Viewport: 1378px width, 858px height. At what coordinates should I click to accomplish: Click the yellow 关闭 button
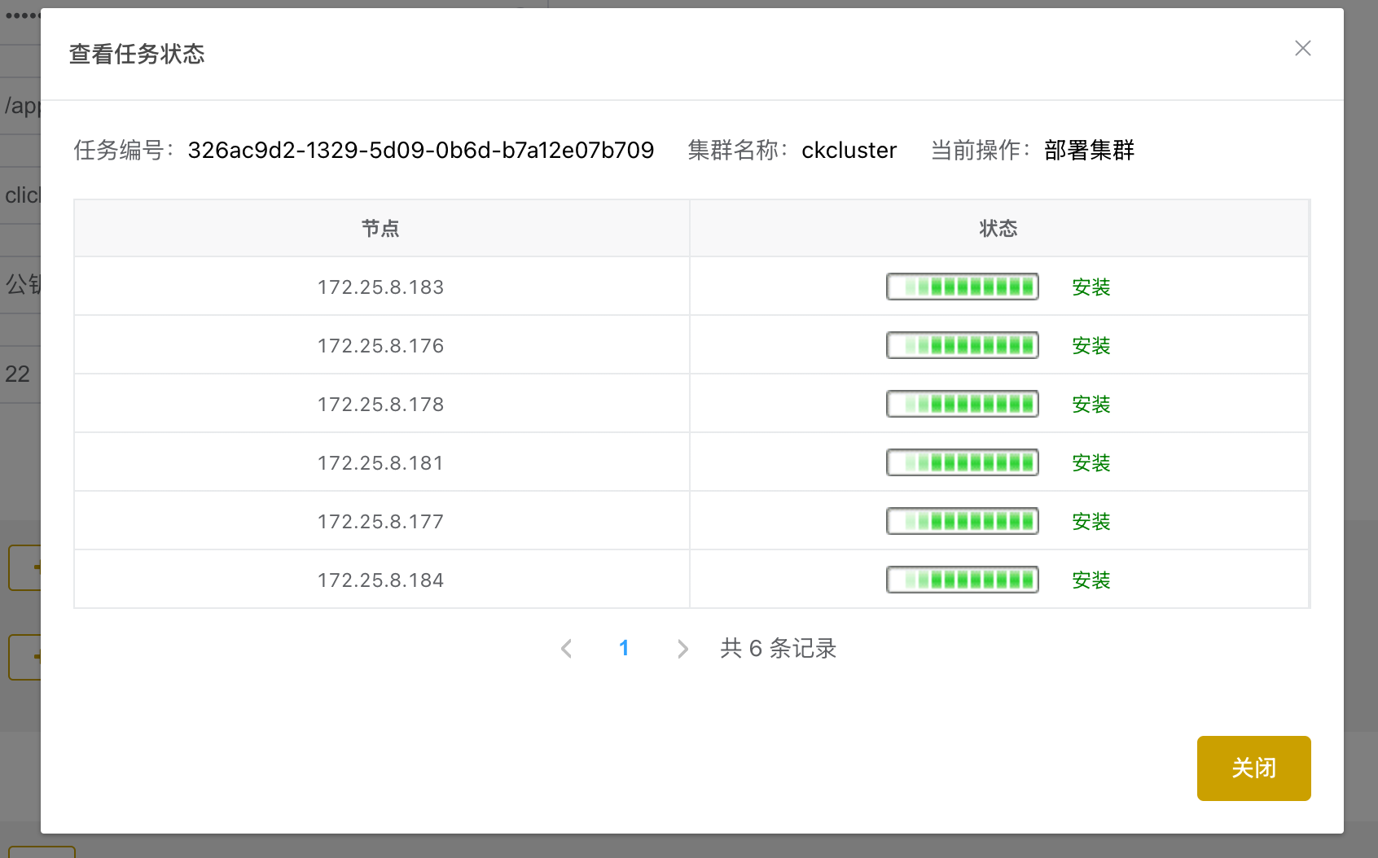tap(1253, 768)
